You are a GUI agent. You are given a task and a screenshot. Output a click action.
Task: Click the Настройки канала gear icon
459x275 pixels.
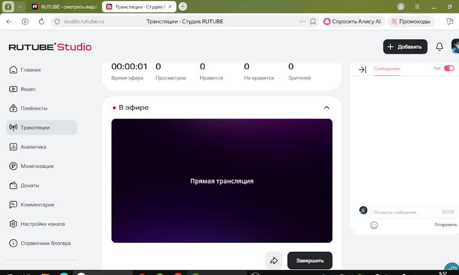click(13, 224)
